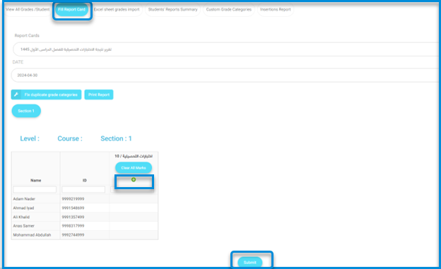The height and width of the screenshot is (269, 441).
Task: Switch to Excel sheet grades import tab
Action: pyautogui.click(x=117, y=10)
